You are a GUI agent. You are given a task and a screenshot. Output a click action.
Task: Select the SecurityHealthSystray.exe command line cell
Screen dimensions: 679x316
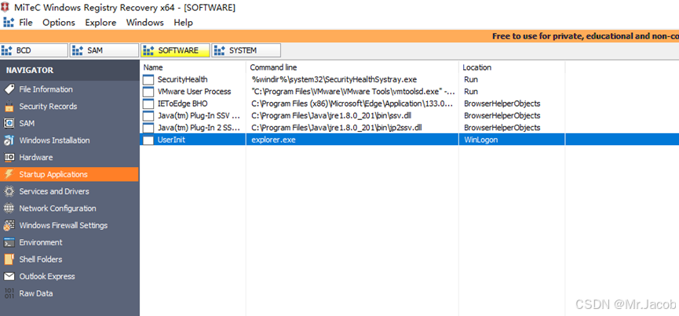coord(352,79)
